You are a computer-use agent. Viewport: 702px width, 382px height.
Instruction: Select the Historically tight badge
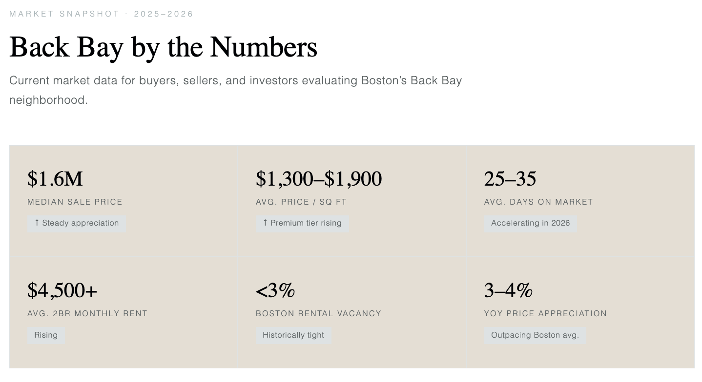click(x=293, y=335)
